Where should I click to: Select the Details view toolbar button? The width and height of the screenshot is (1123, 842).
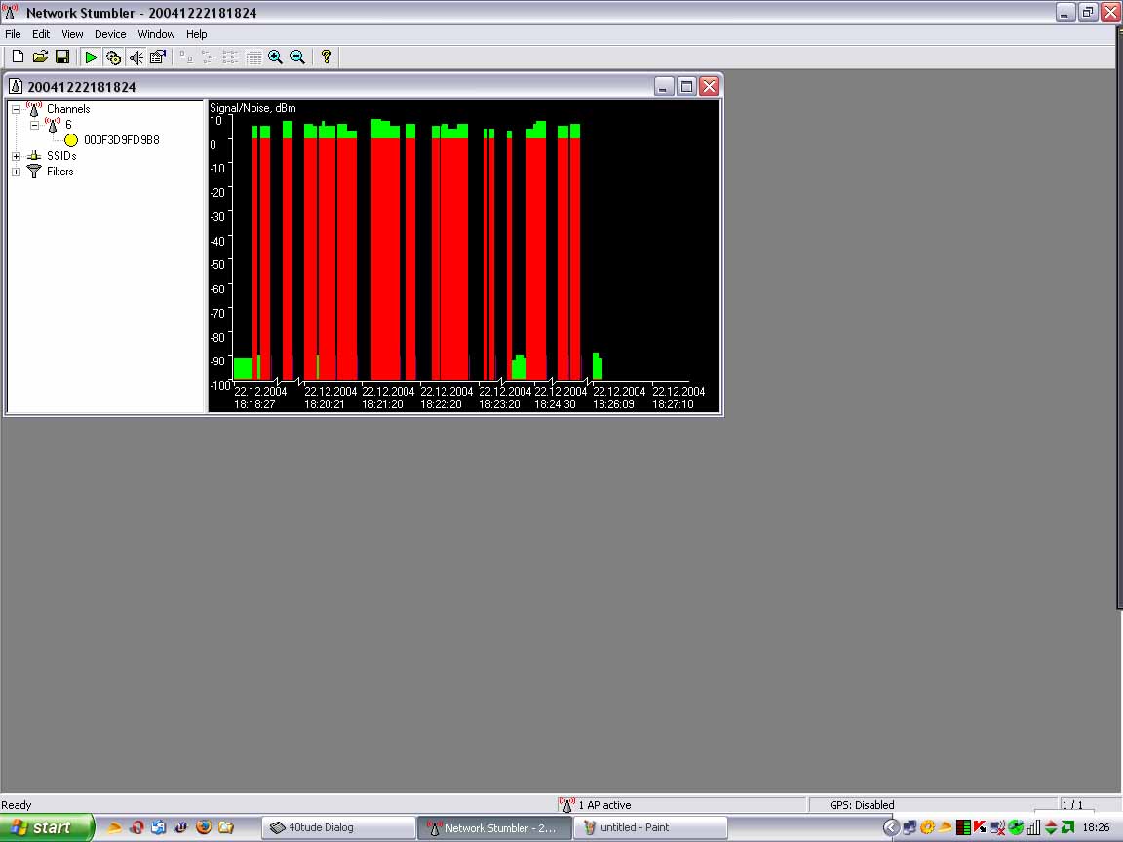(x=253, y=57)
